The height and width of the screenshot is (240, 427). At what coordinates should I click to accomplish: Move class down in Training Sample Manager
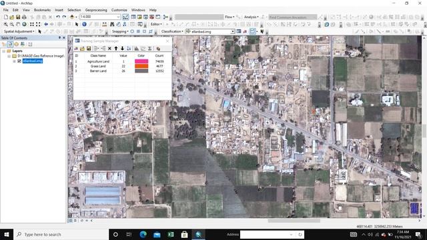coord(122,49)
